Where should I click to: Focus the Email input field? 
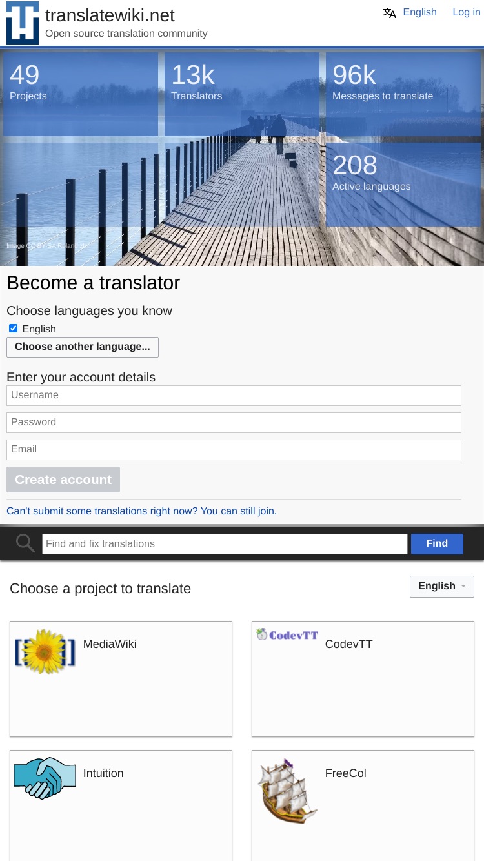(x=234, y=449)
